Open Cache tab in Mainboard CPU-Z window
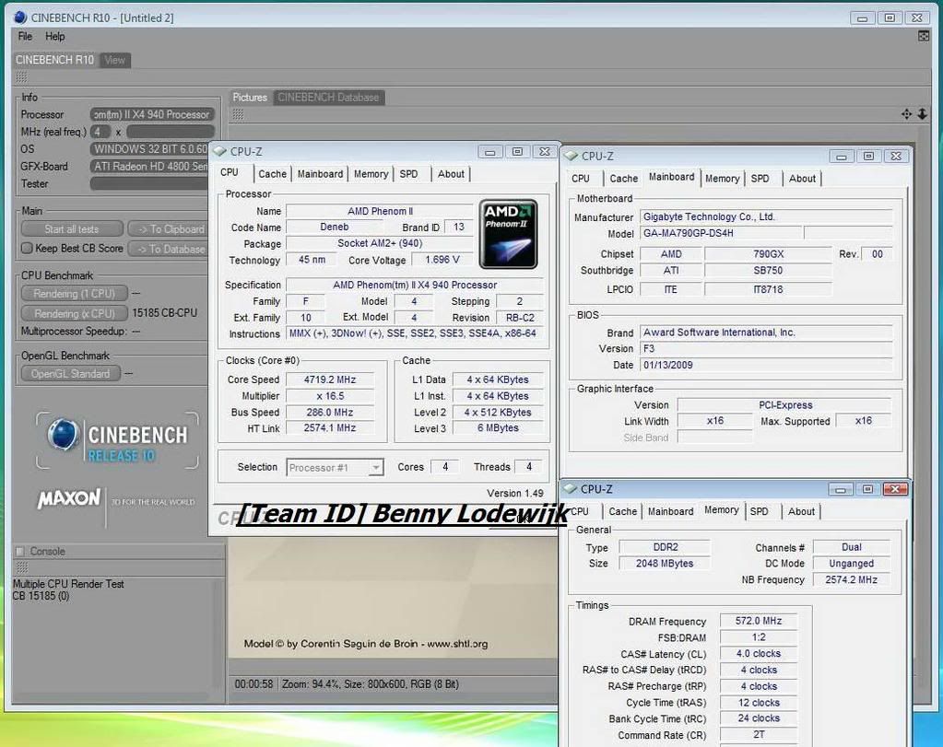This screenshot has width=943, height=747. pos(624,179)
